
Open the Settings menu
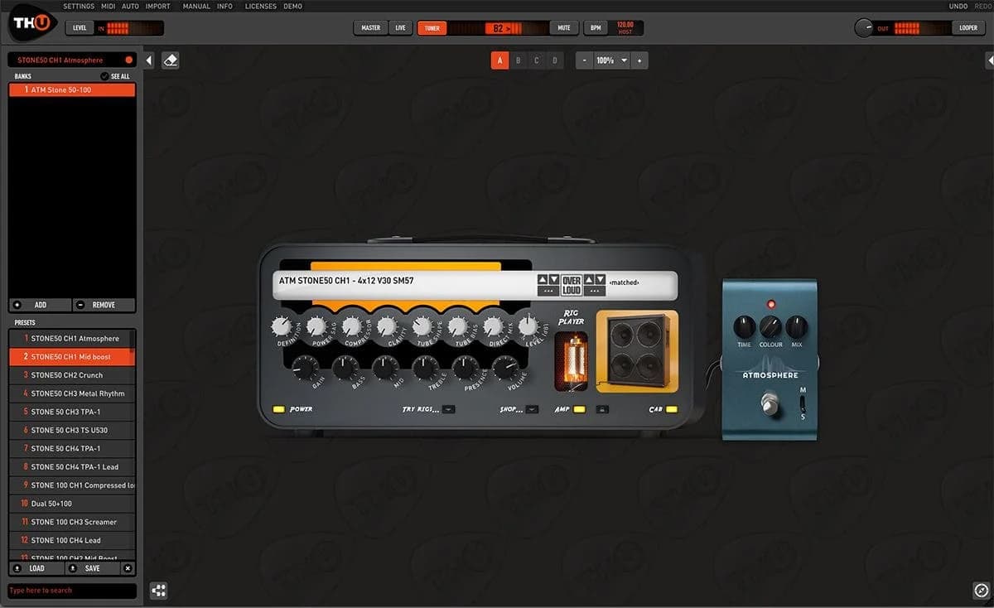(79, 7)
